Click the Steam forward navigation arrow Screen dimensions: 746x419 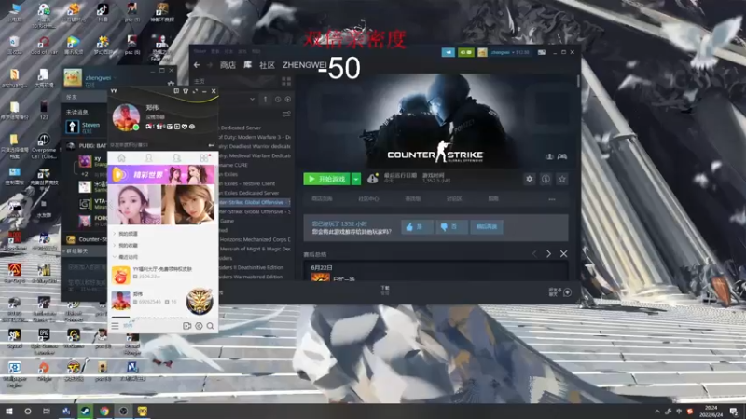(x=209, y=65)
